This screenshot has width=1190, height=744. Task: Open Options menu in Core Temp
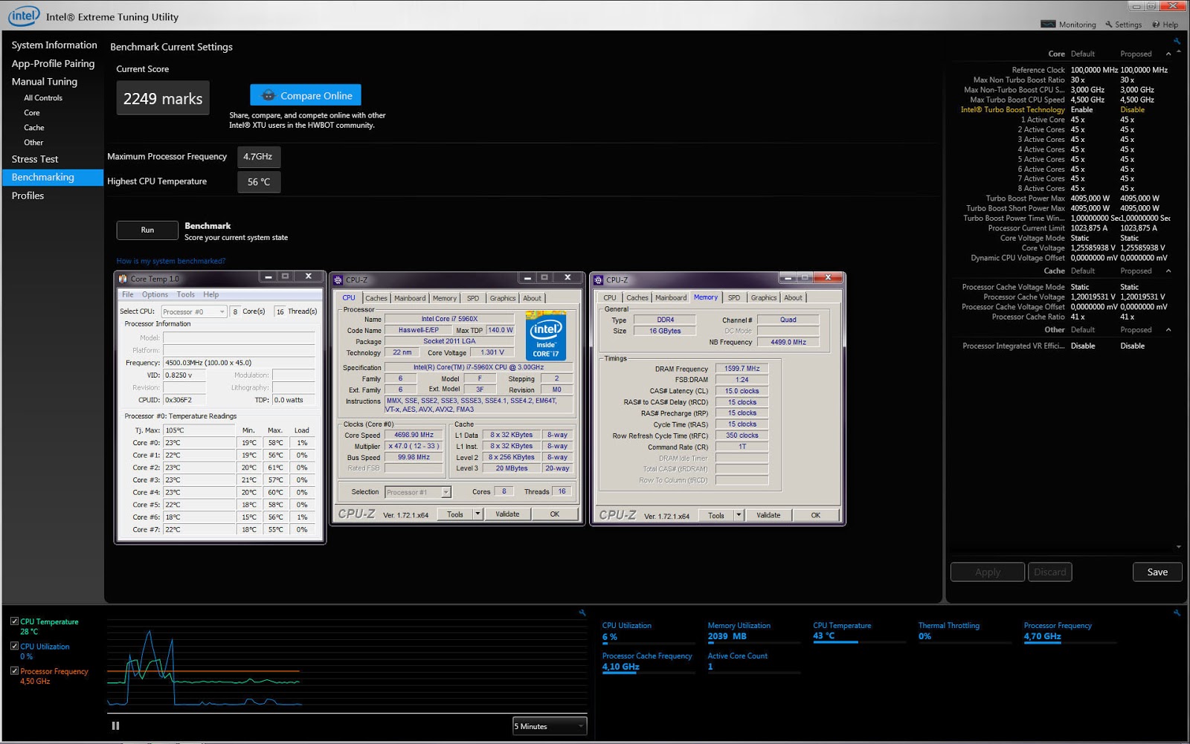[x=155, y=294]
